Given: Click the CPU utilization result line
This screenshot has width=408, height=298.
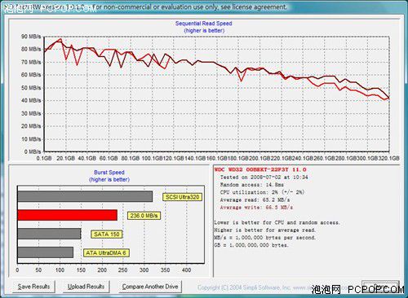Looking at the screenshot, I should coord(262,192).
